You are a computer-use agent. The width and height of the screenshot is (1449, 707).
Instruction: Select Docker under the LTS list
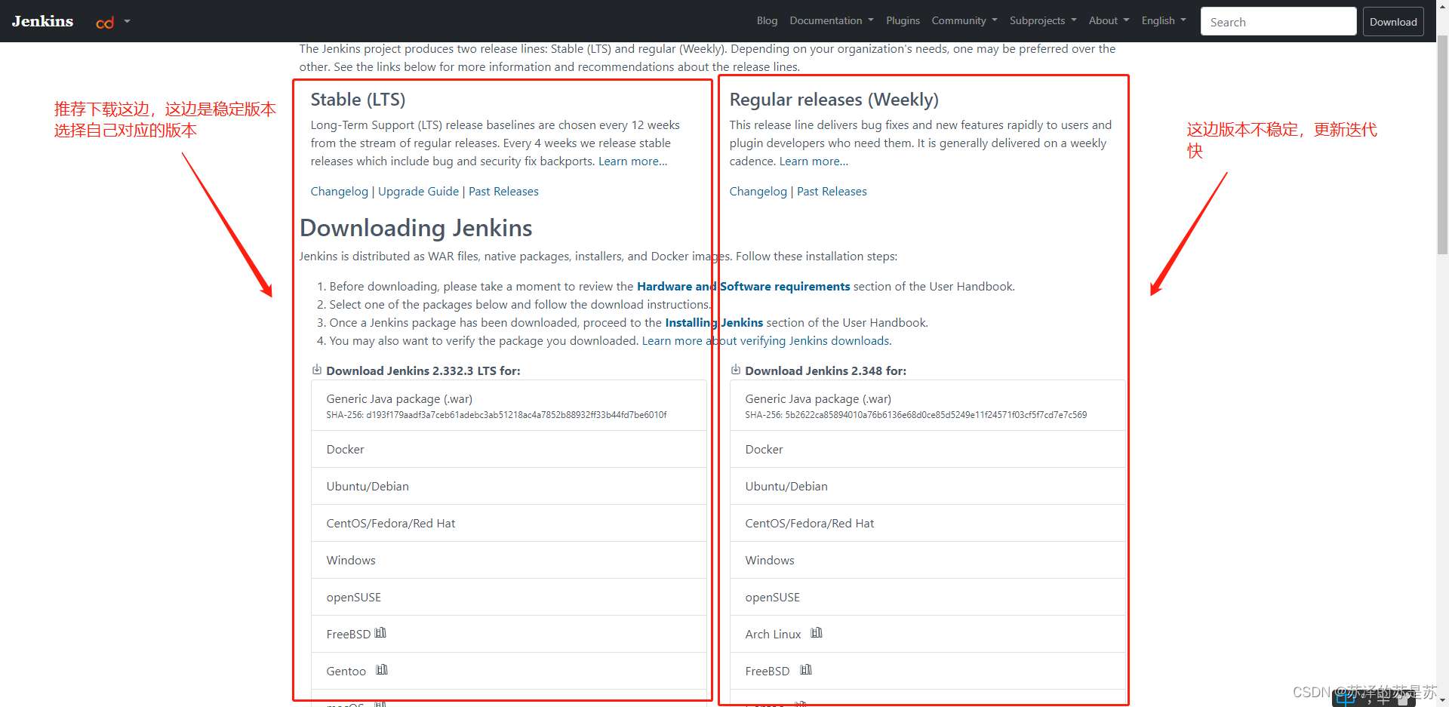[509, 450]
